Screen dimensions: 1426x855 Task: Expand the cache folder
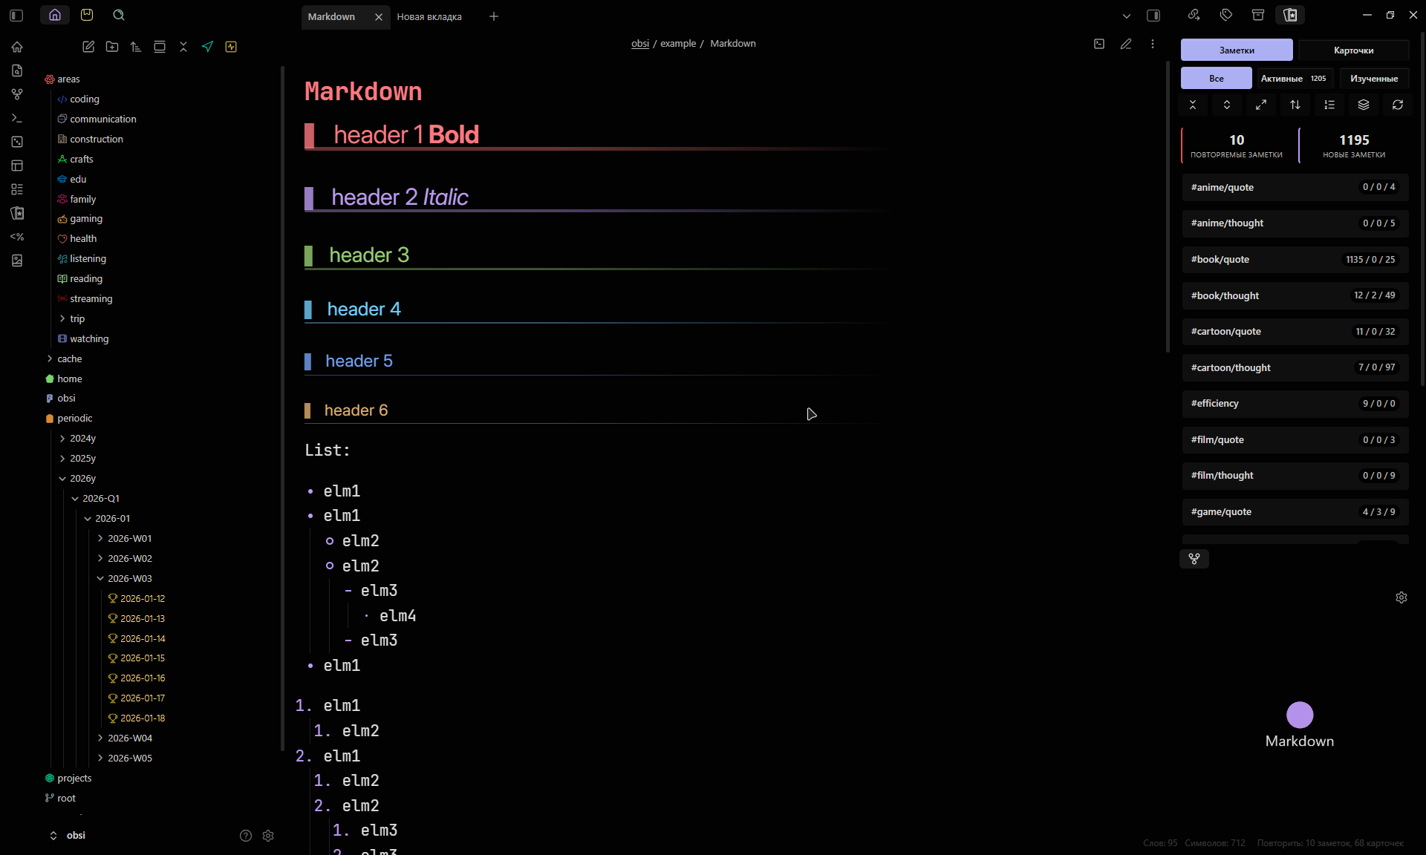click(x=50, y=358)
